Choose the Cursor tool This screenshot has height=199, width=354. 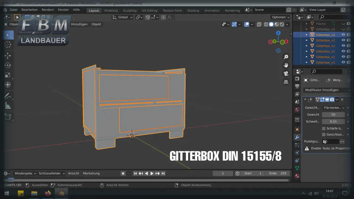click(8, 44)
